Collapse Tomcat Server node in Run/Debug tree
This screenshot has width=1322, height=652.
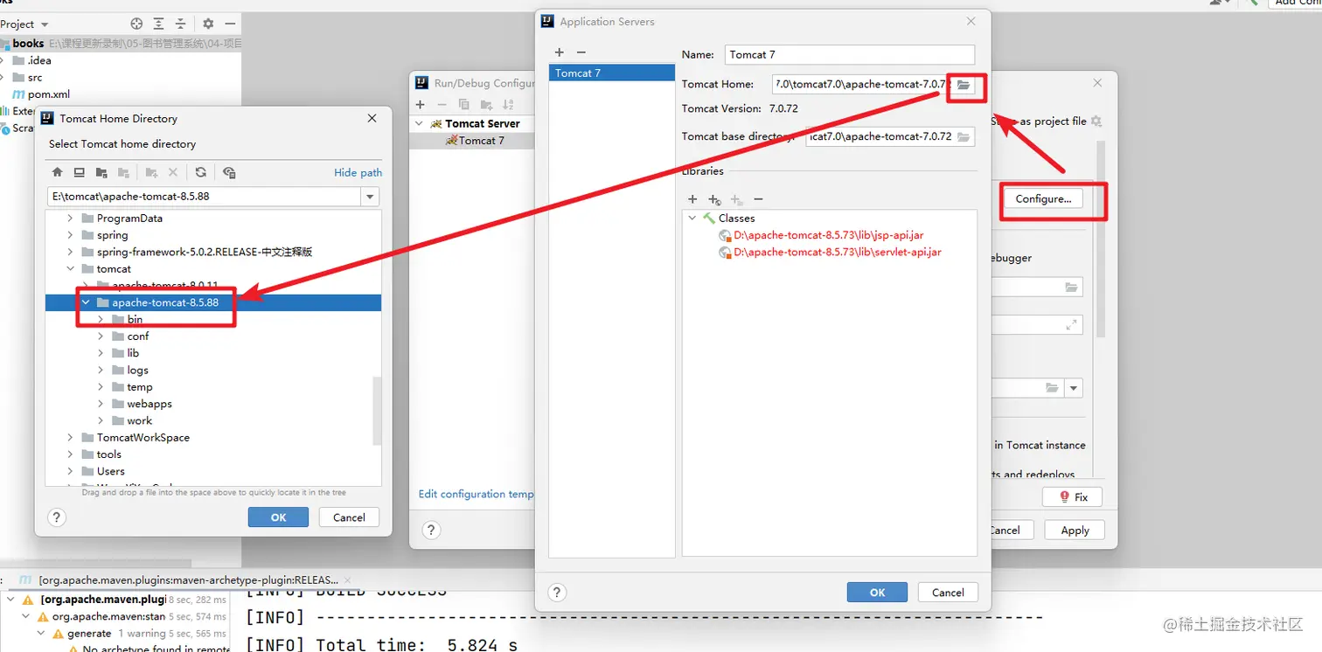pos(419,124)
